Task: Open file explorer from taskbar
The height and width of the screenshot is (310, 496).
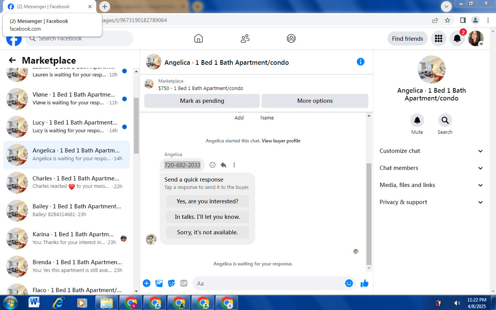Action: [x=106, y=302]
